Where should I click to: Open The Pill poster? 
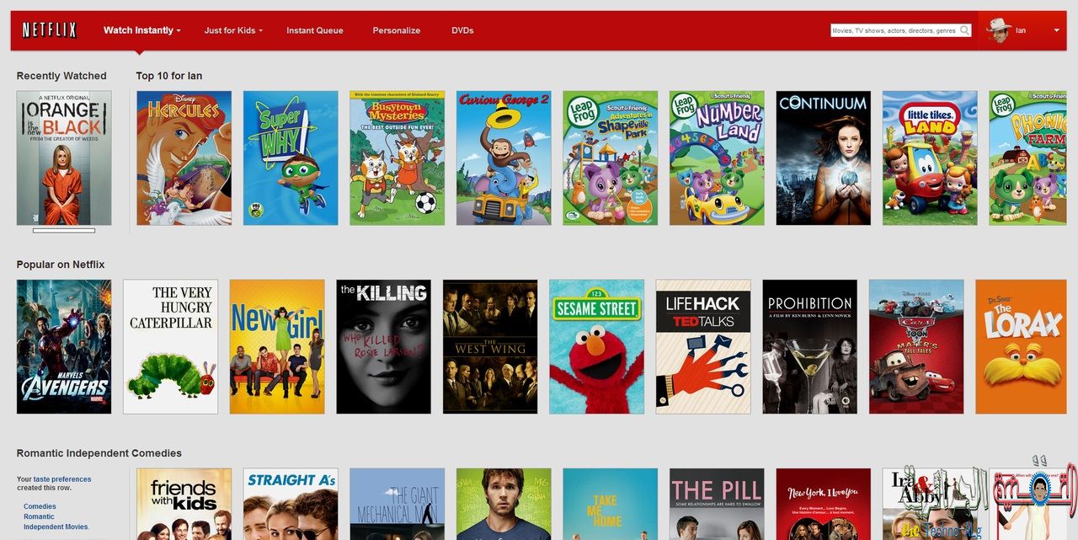(x=717, y=504)
